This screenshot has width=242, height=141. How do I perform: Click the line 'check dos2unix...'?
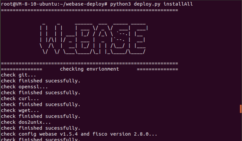click(26, 122)
